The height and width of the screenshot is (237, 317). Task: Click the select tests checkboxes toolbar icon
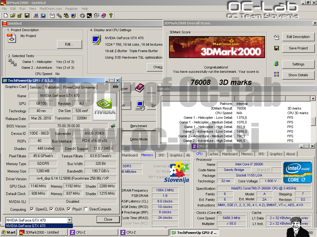point(59,15)
